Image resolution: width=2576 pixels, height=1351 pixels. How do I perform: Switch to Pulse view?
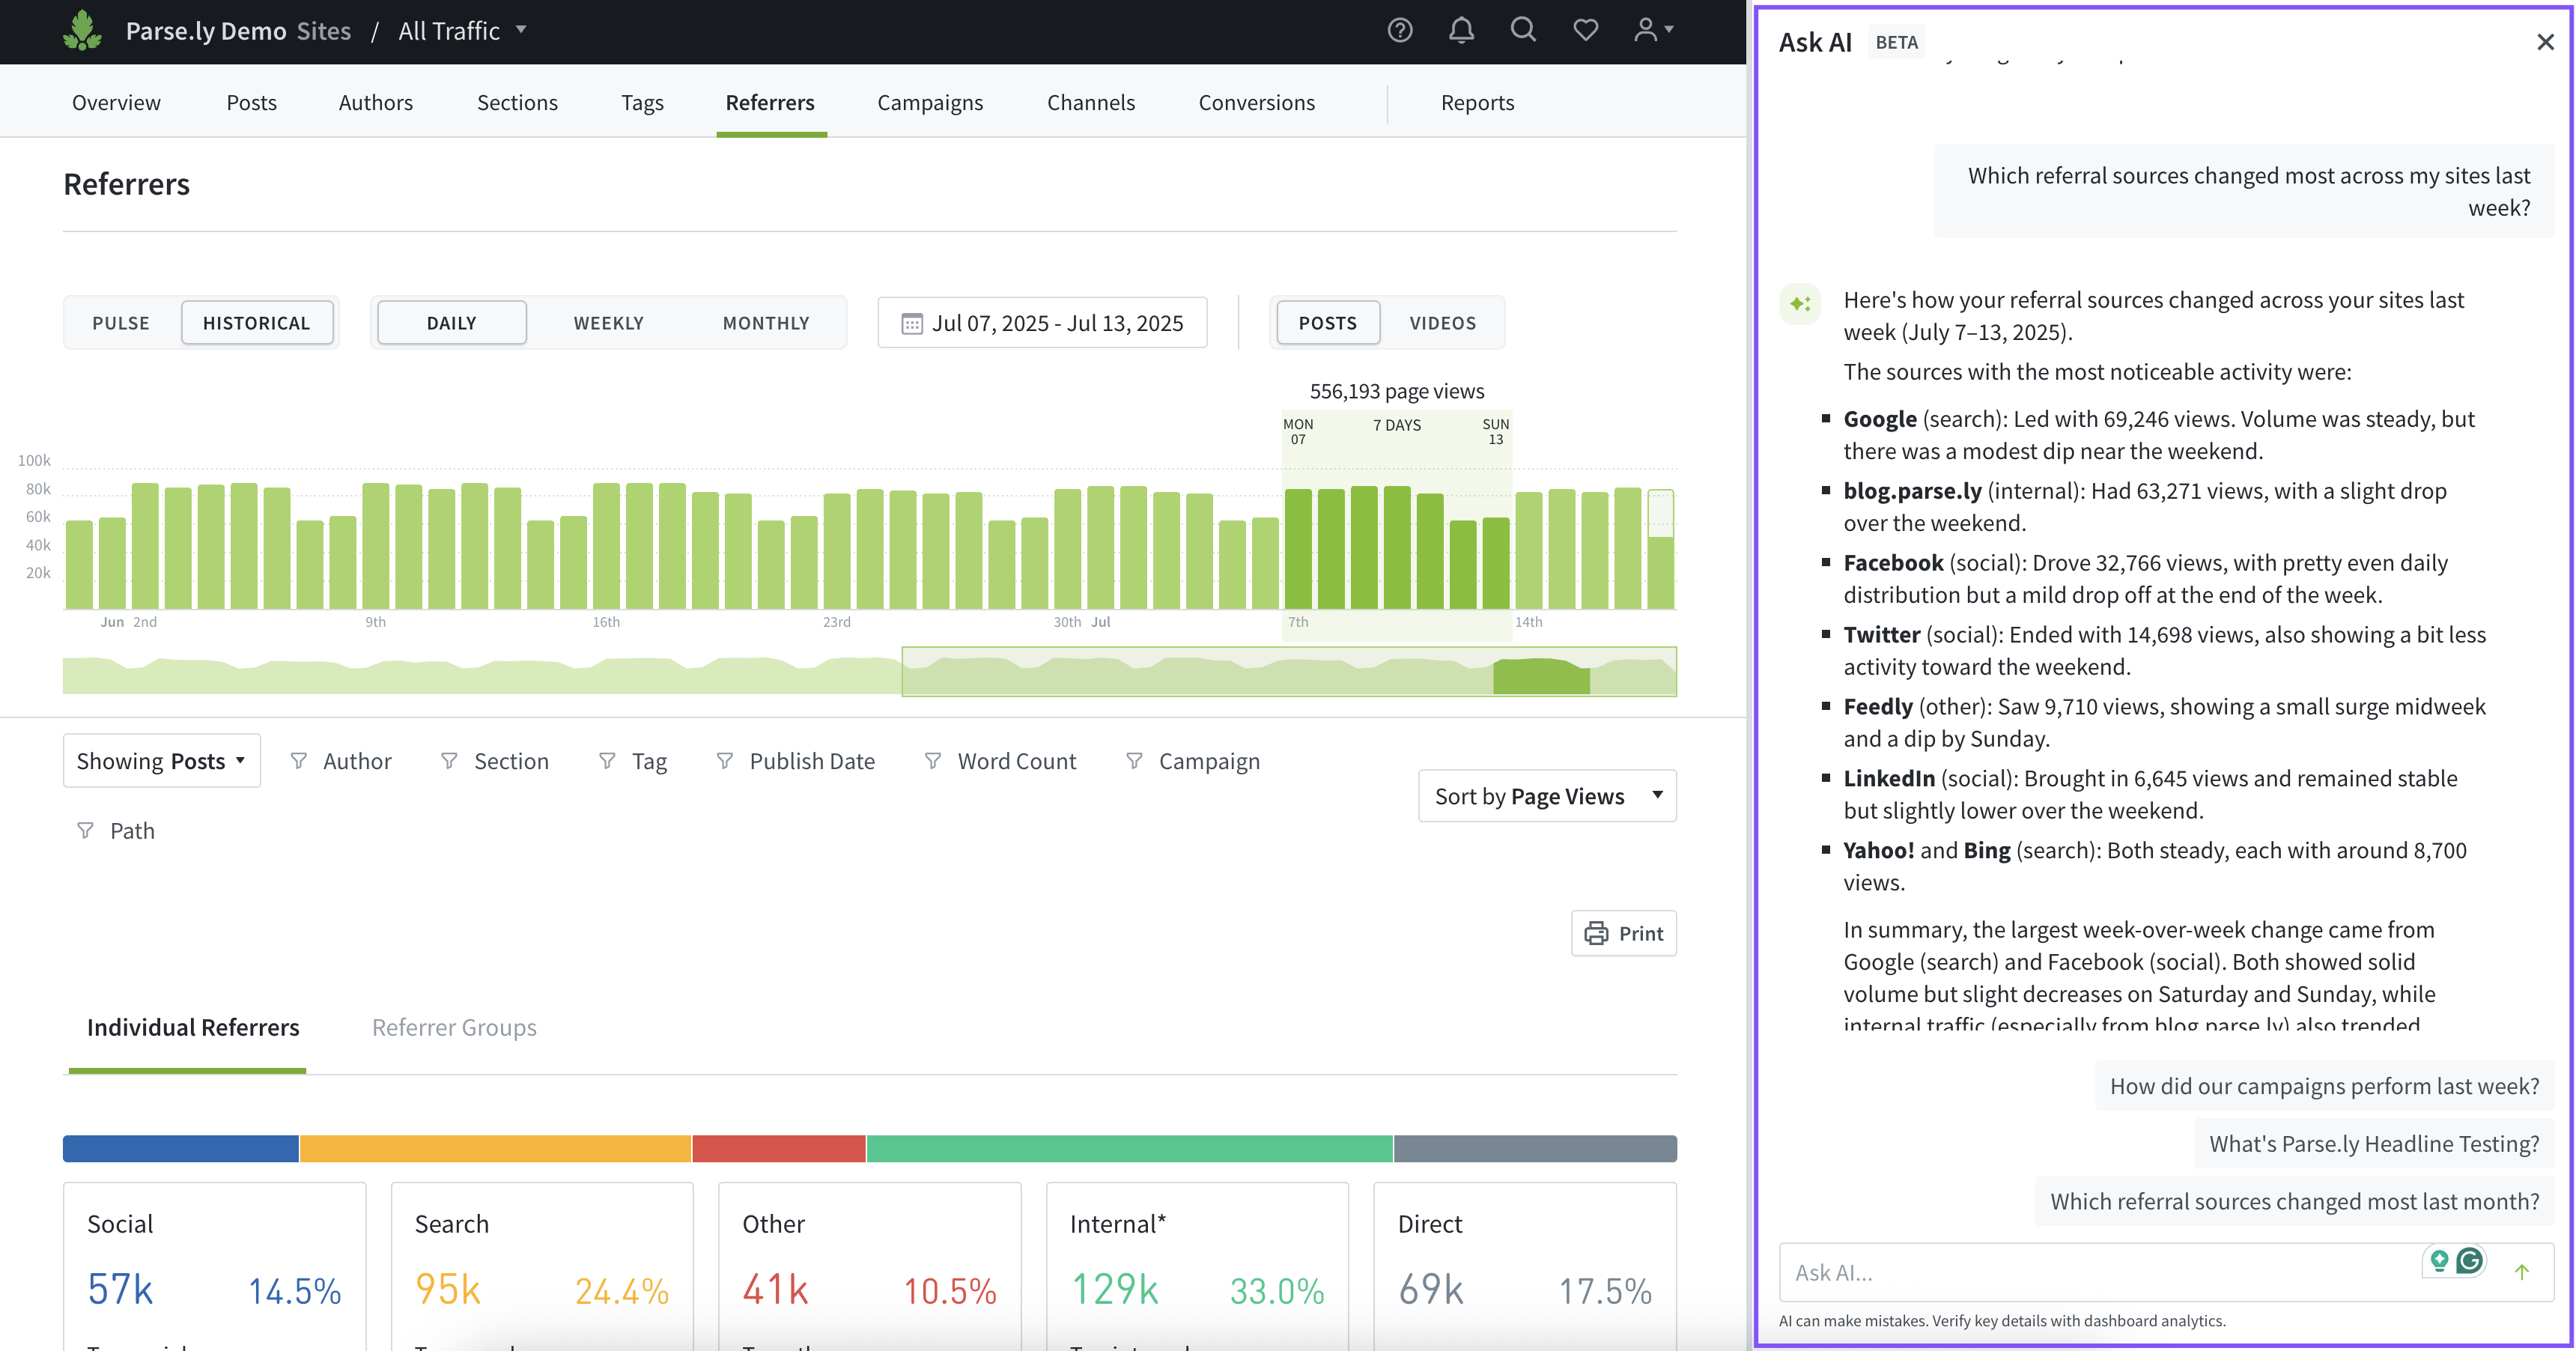click(120, 322)
